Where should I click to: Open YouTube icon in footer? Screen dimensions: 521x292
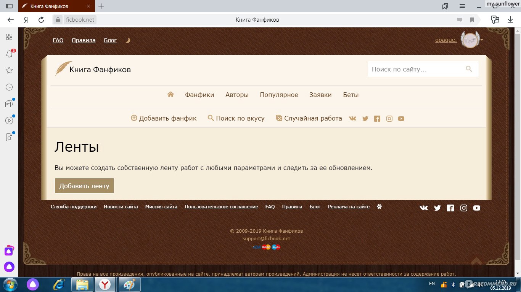[x=477, y=208]
